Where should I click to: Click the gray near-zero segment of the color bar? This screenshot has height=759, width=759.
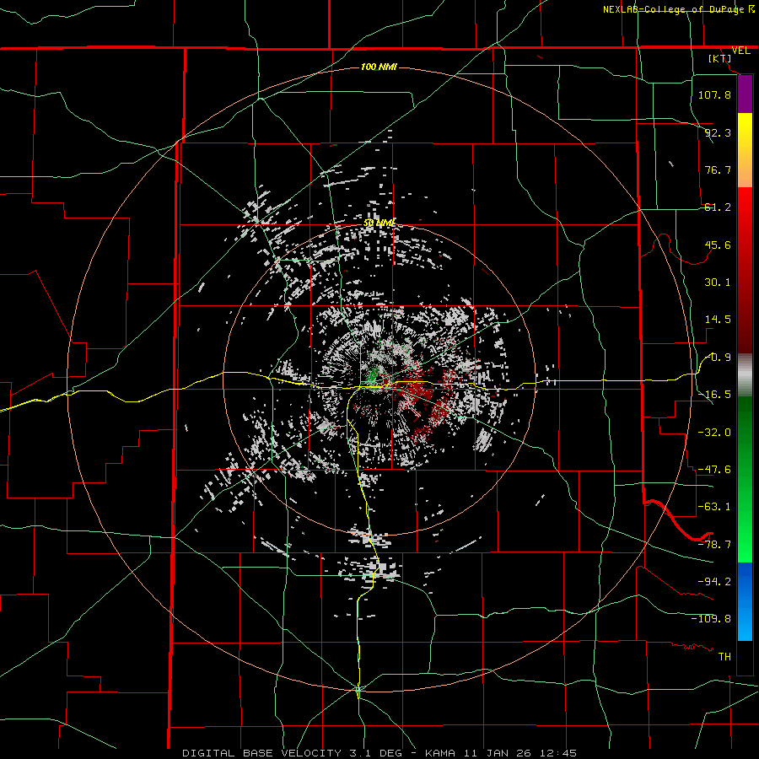[x=745, y=375]
